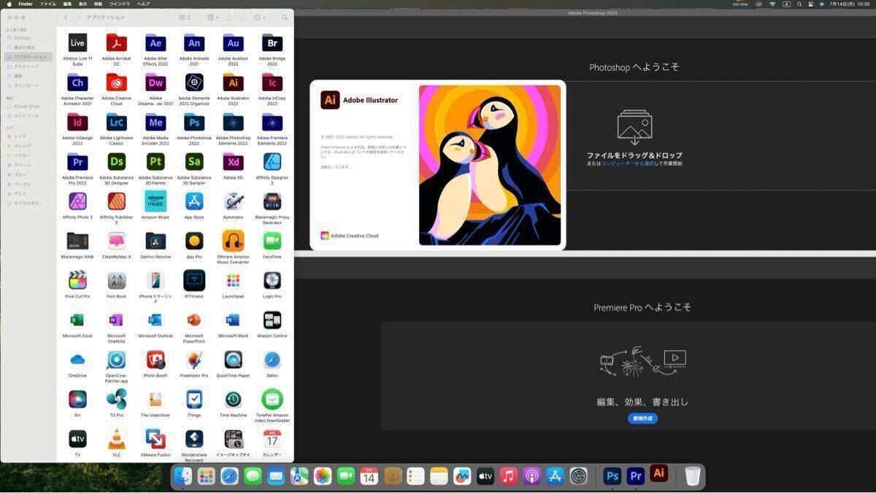Open the Apple menu
876x493 pixels.
coord(8,4)
